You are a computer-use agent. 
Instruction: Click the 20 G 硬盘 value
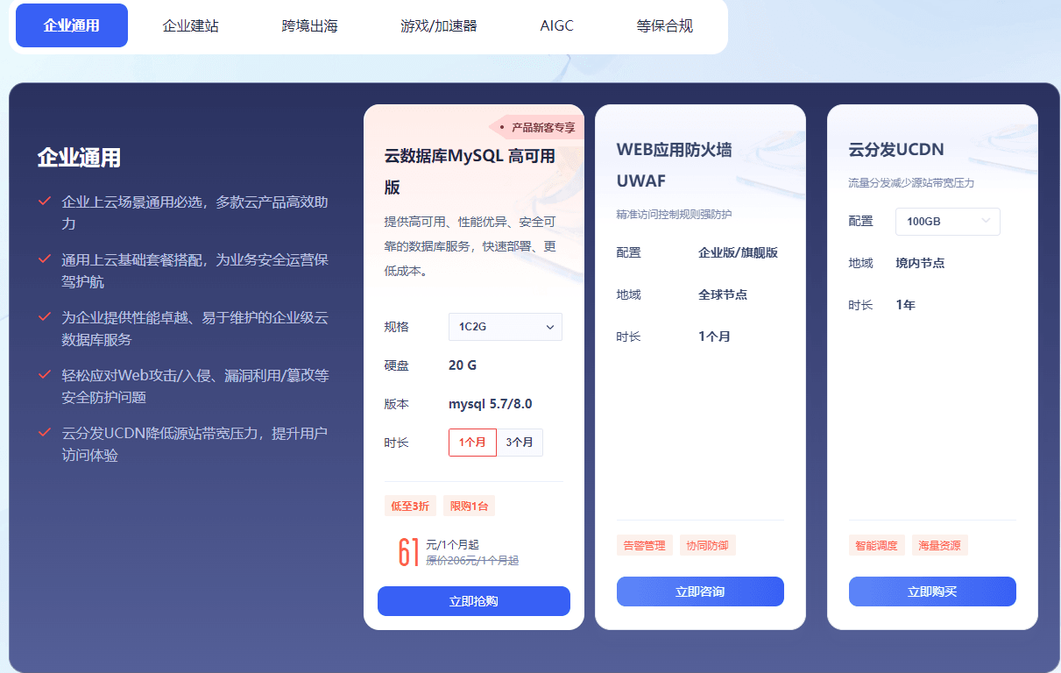(463, 365)
